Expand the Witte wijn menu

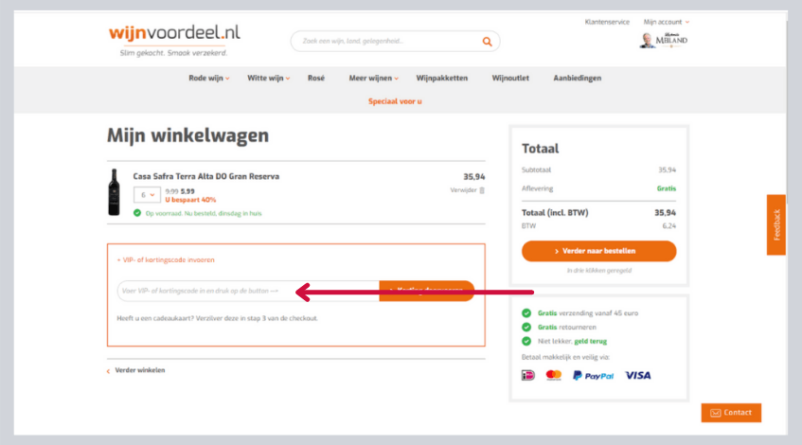coord(269,79)
